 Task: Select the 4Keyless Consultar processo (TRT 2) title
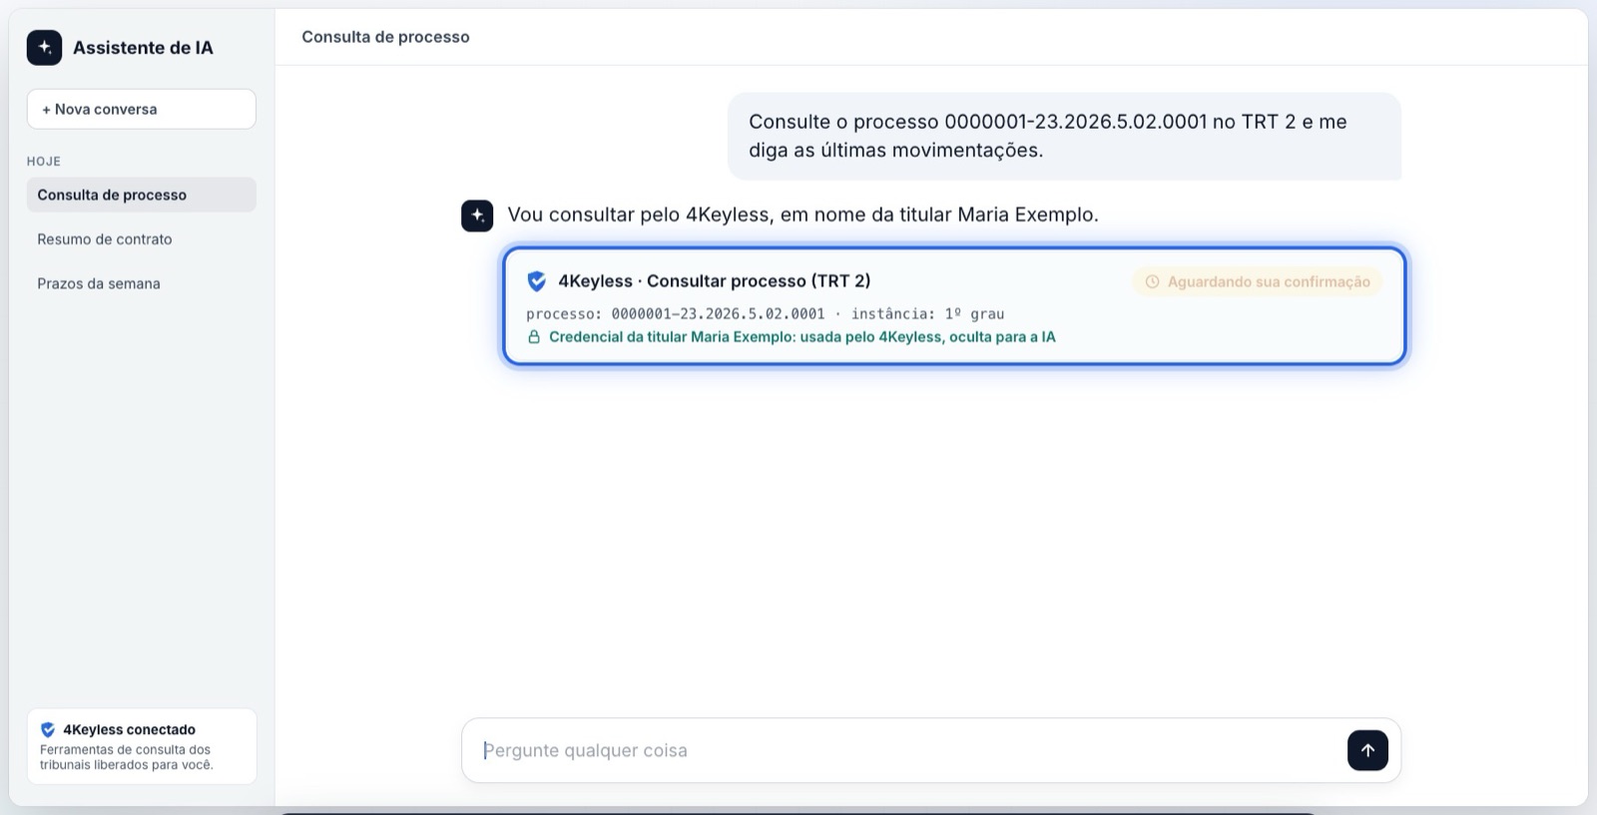[x=715, y=281]
